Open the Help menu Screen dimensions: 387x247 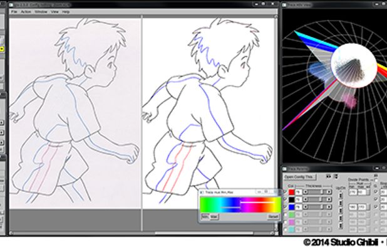pos(66,12)
